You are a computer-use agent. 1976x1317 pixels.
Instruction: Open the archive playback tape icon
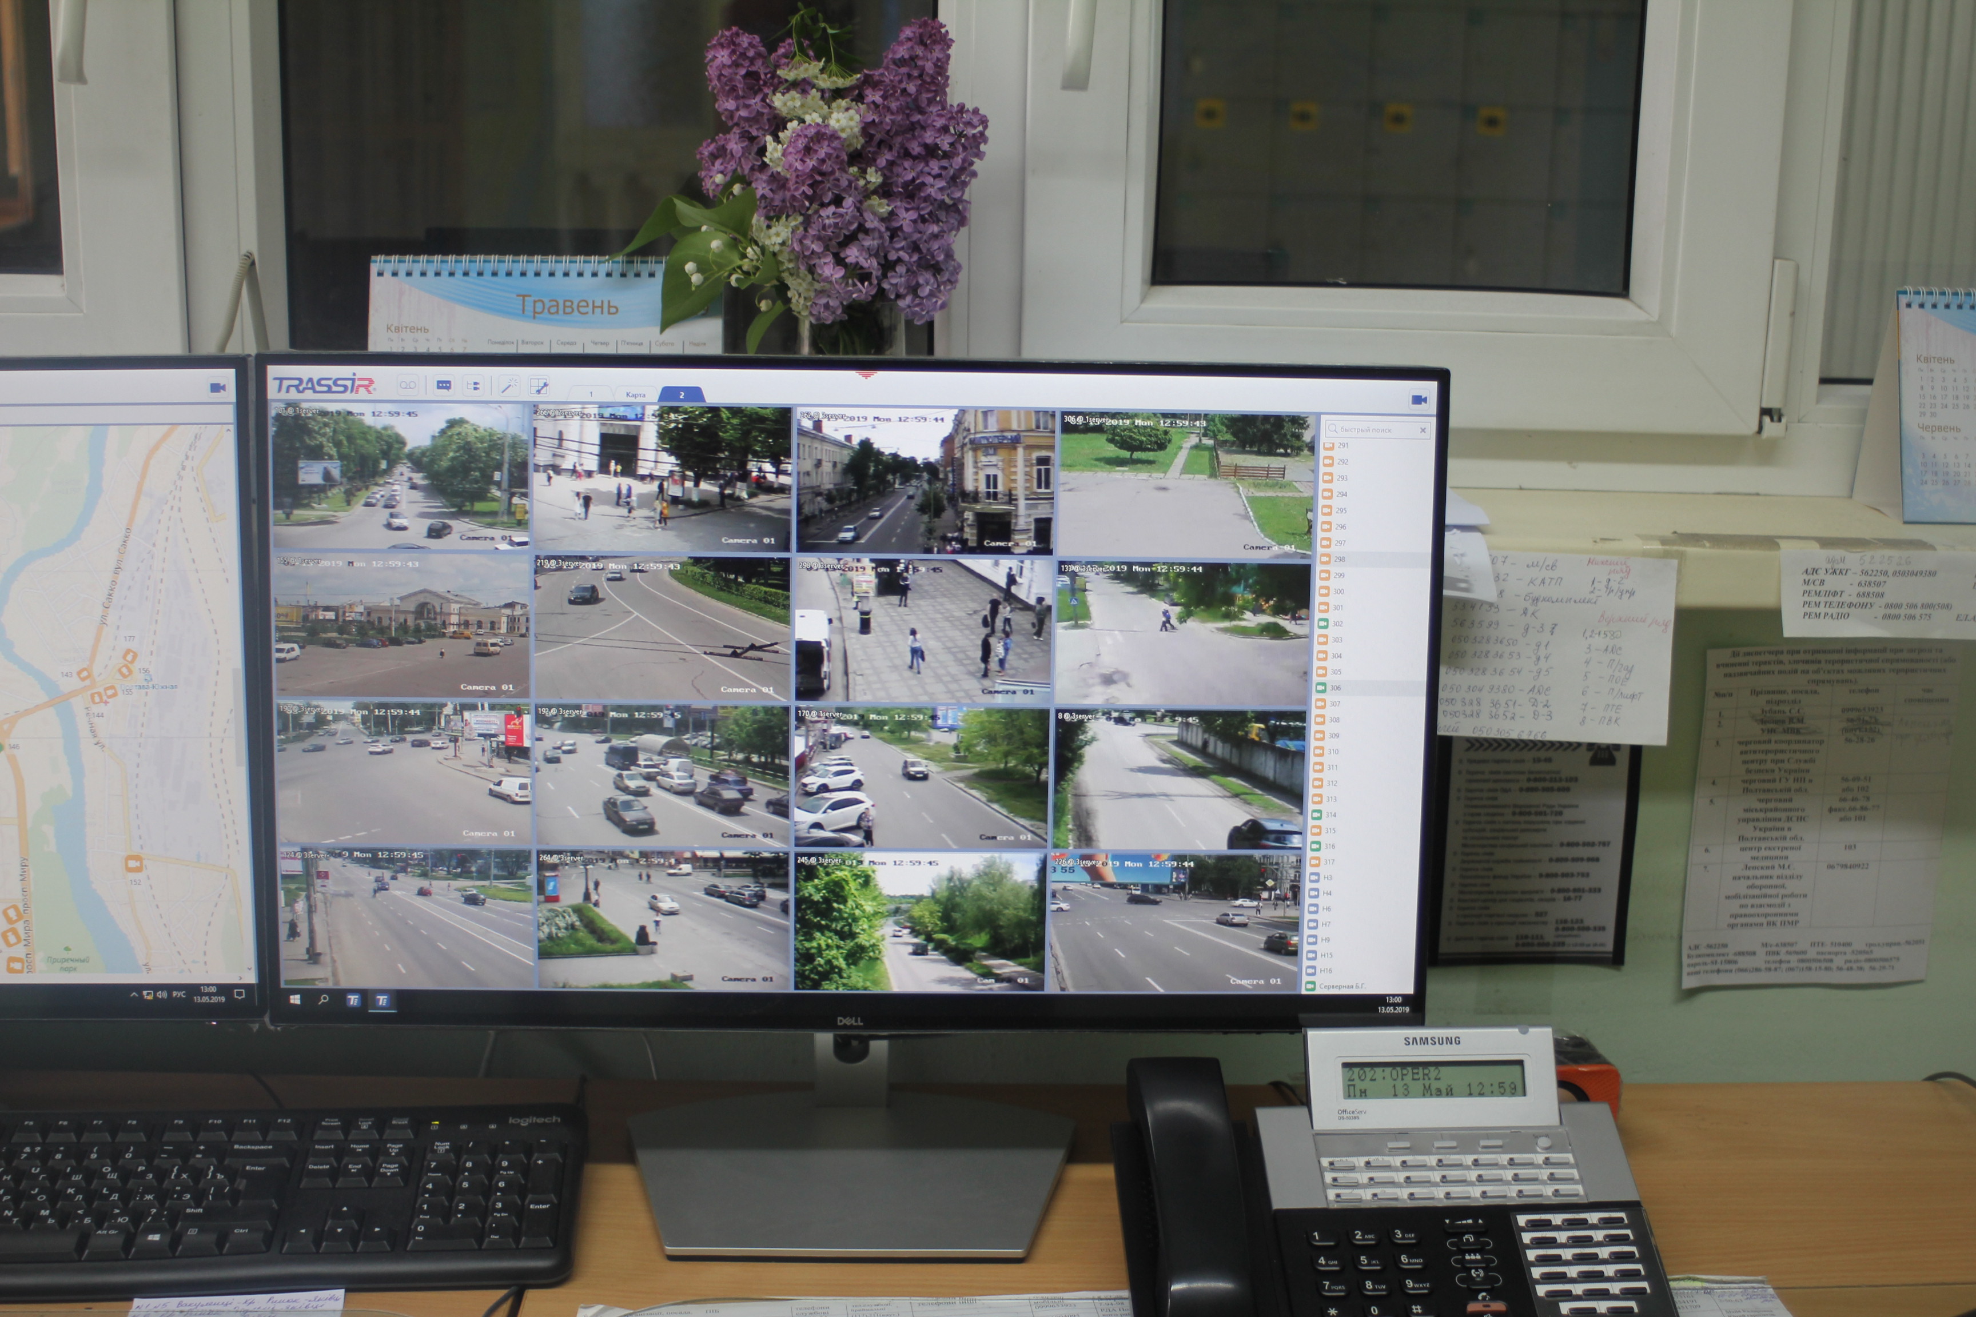pos(408,385)
